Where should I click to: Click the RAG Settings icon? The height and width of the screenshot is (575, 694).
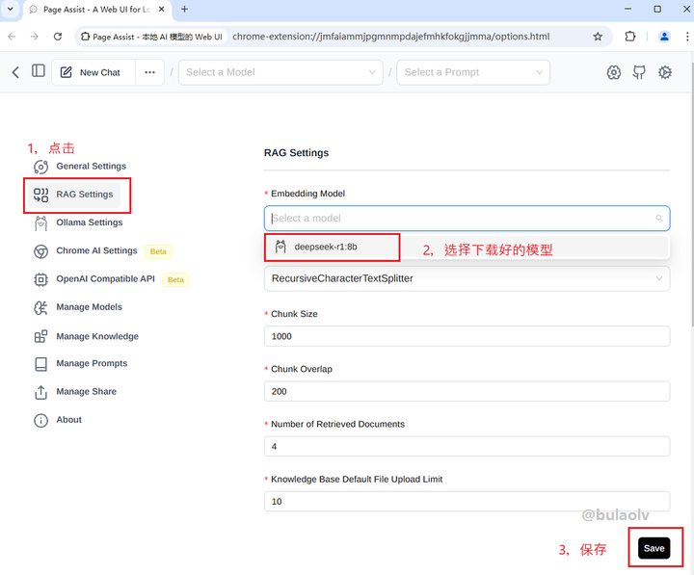click(40, 195)
